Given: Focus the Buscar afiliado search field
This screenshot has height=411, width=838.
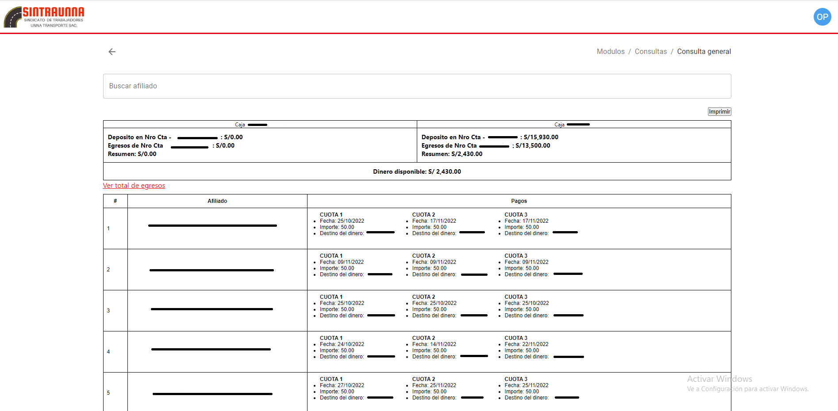Looking at the screenshot, I should (417, 86).
